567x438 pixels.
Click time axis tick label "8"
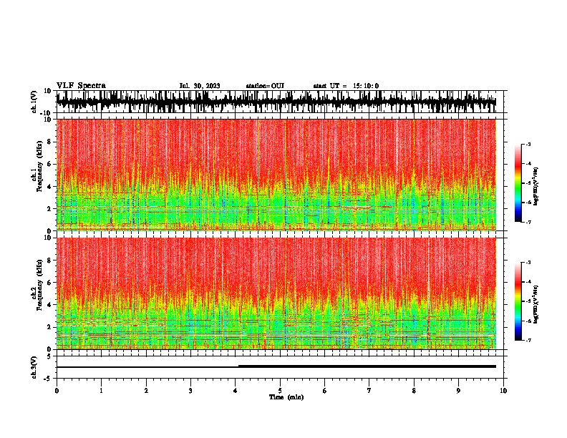tap(414, 391)
